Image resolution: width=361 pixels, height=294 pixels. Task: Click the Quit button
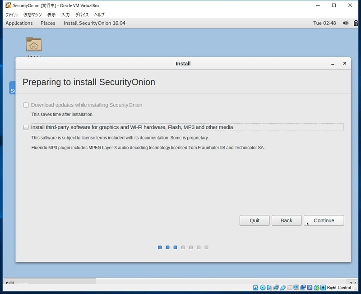click(255, 220)
